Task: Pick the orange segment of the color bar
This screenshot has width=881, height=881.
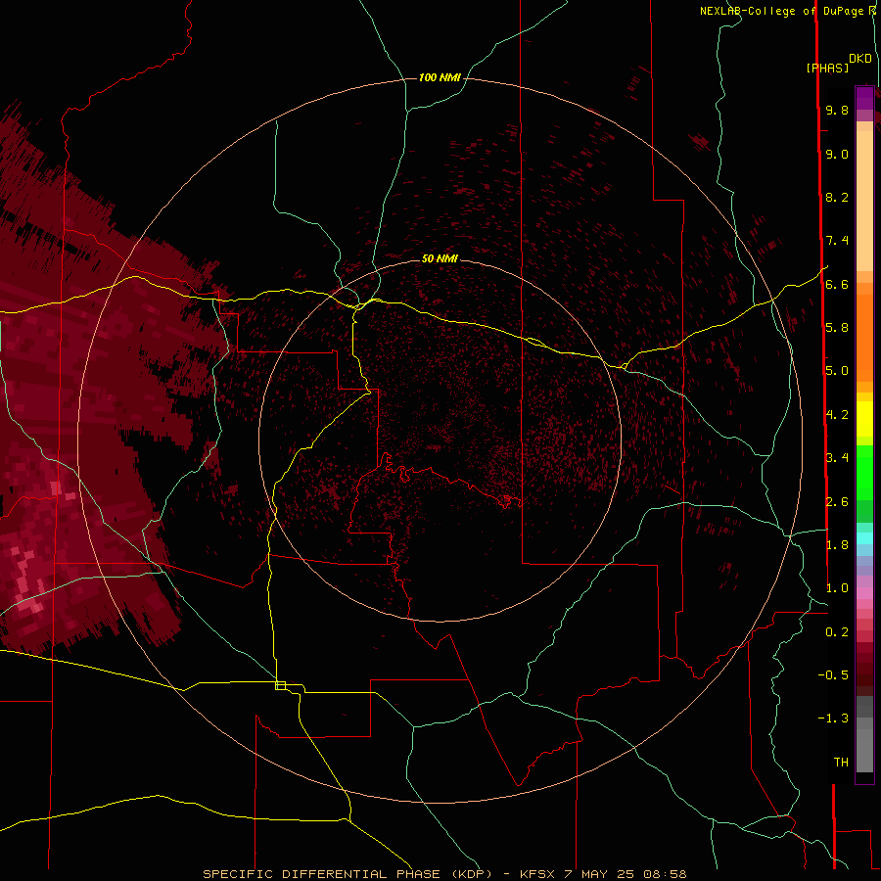Action: point(864,339)
